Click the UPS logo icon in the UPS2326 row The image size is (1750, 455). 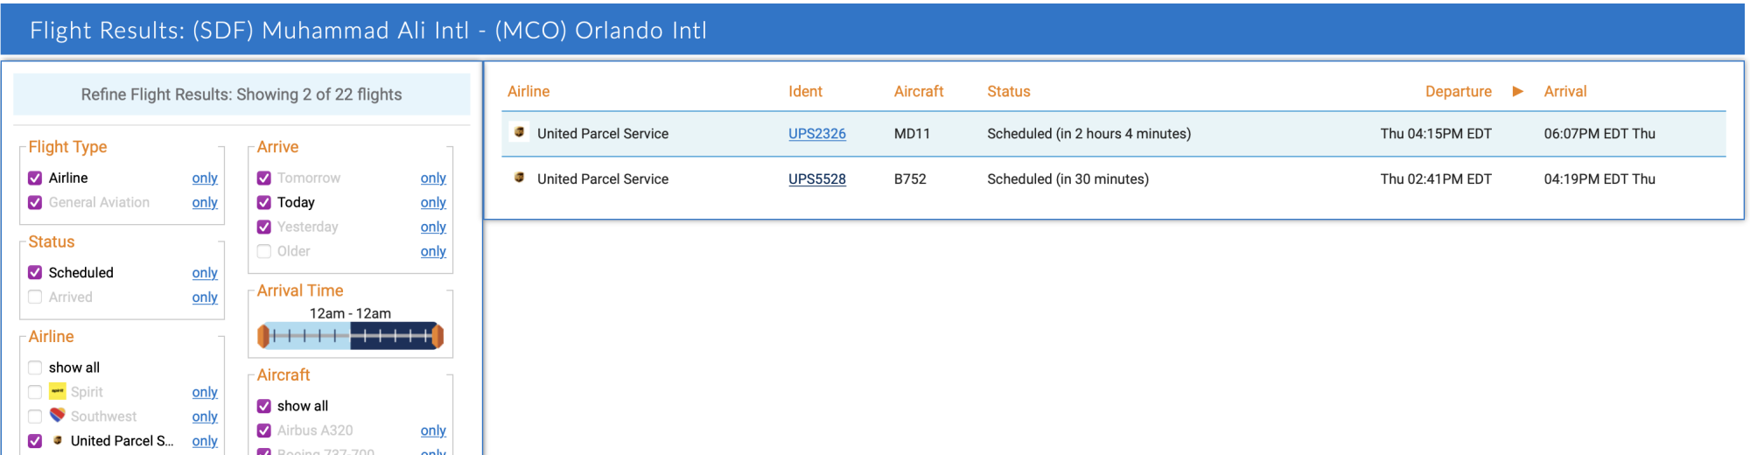[x=520, y=132]
